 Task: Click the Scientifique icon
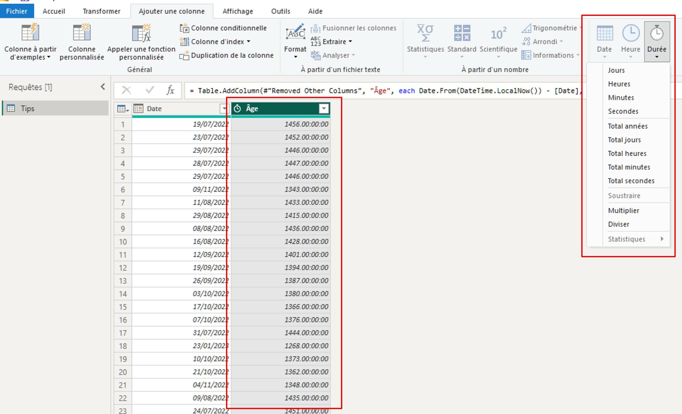498,34
